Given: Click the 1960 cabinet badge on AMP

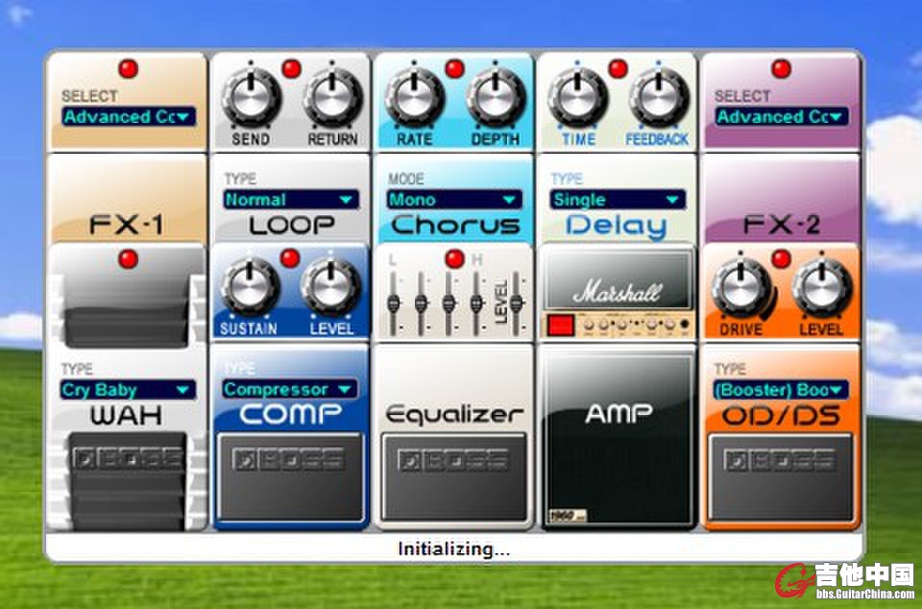Looking at the screenshot, I should point(568,516).
